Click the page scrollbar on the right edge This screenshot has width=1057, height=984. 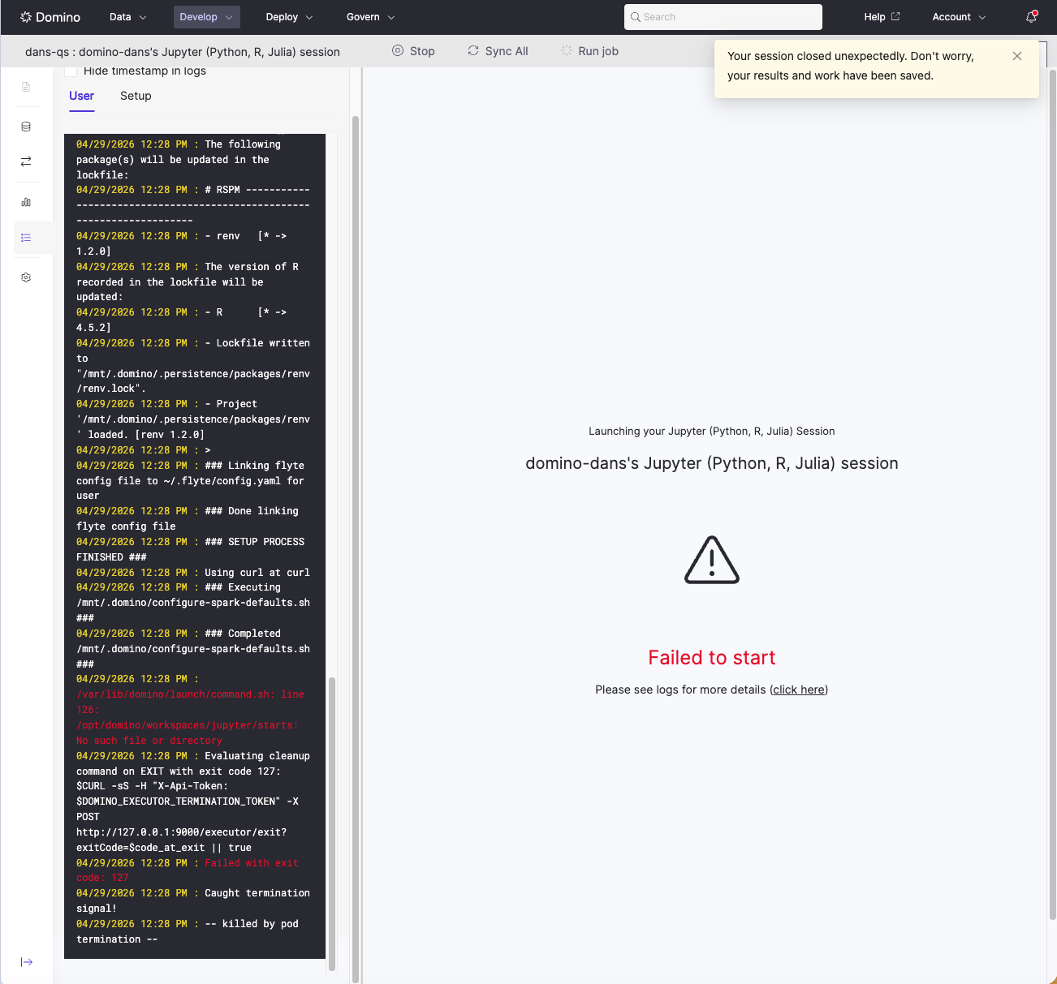pyautogui.click(x=1053, y=495)
